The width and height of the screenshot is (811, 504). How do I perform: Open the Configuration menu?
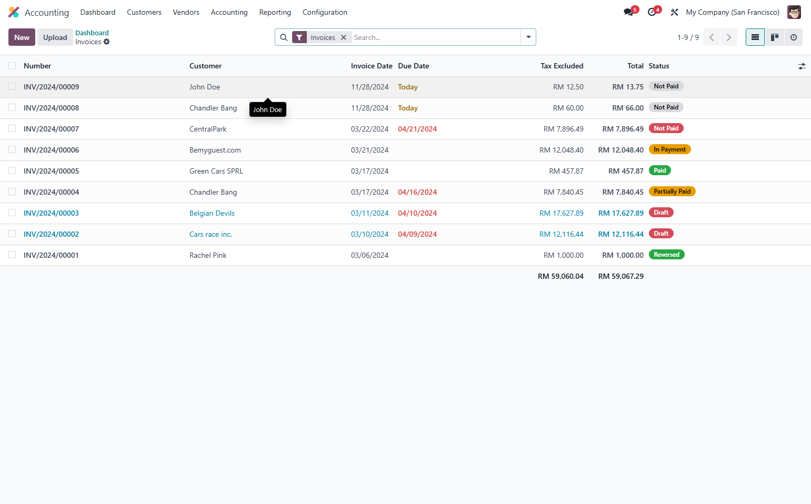[x=325, y=12]
